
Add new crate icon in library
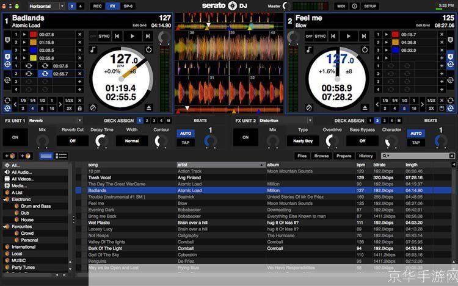[x=10, y=156]
